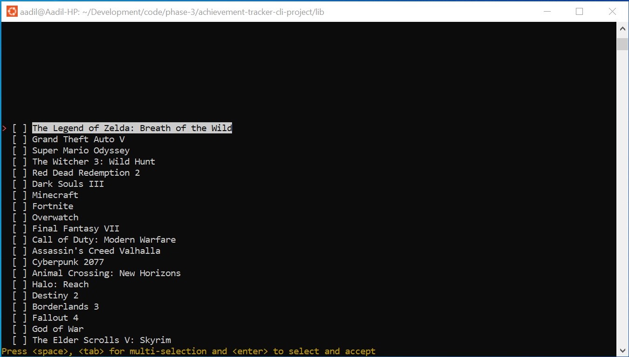Check the Fallout 4 checkbox
This screenshot has height=357, width=629.
tap(19, 318)
